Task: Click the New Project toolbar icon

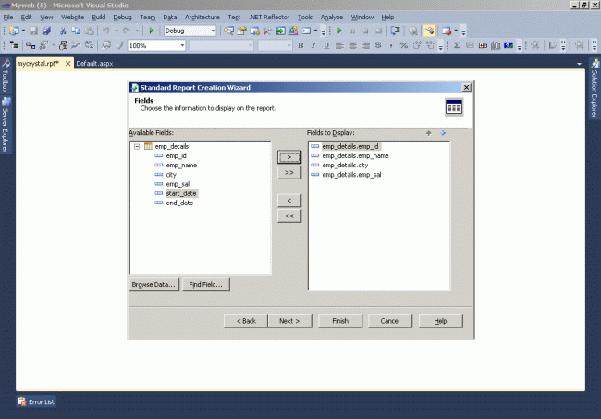Action: pyautogui.click(x=14, y=31)
